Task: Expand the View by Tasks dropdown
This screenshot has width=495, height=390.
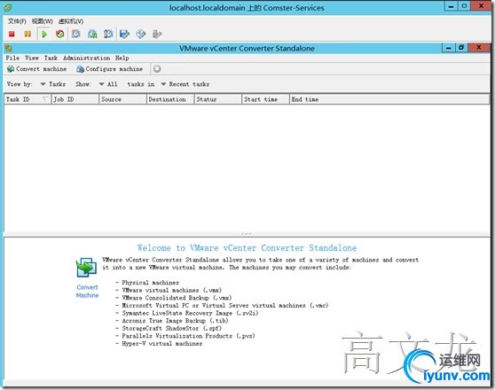Action: [x=53, y=84]
